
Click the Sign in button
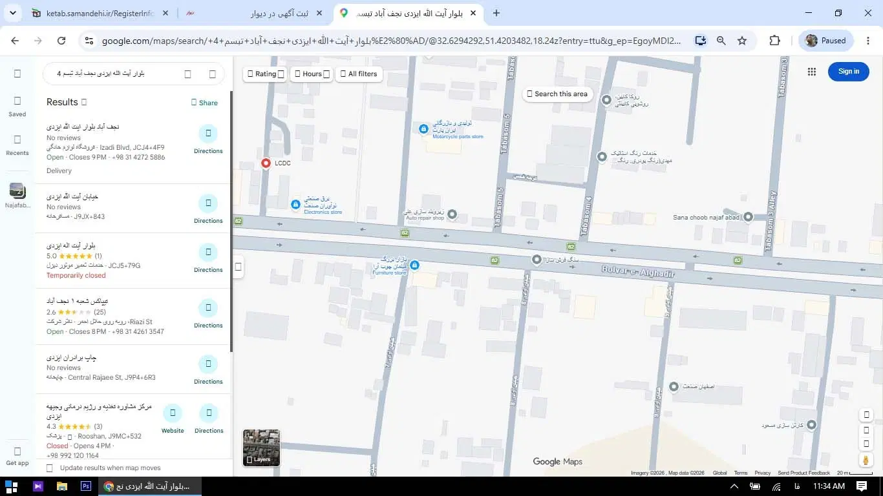pyautogui.click(x=848, y=72)
